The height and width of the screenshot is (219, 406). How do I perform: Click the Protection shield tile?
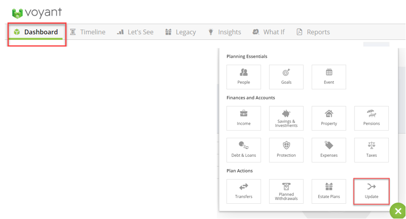pyautogui.click(x=286, y=150)
